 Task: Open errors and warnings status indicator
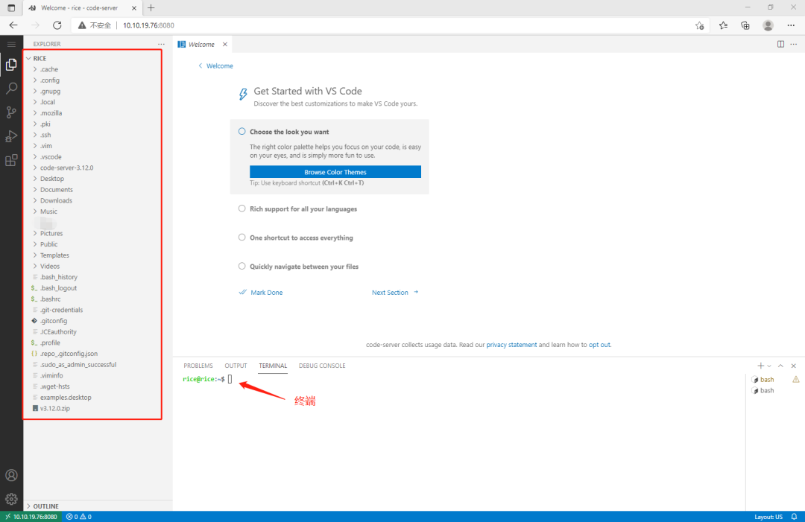[78, 516]
